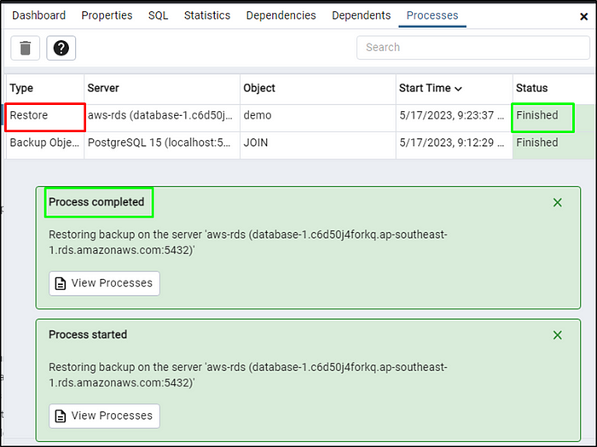The image size is (597, 447).
Task: Open the Dependencies tab
Action: click(281, 15)
